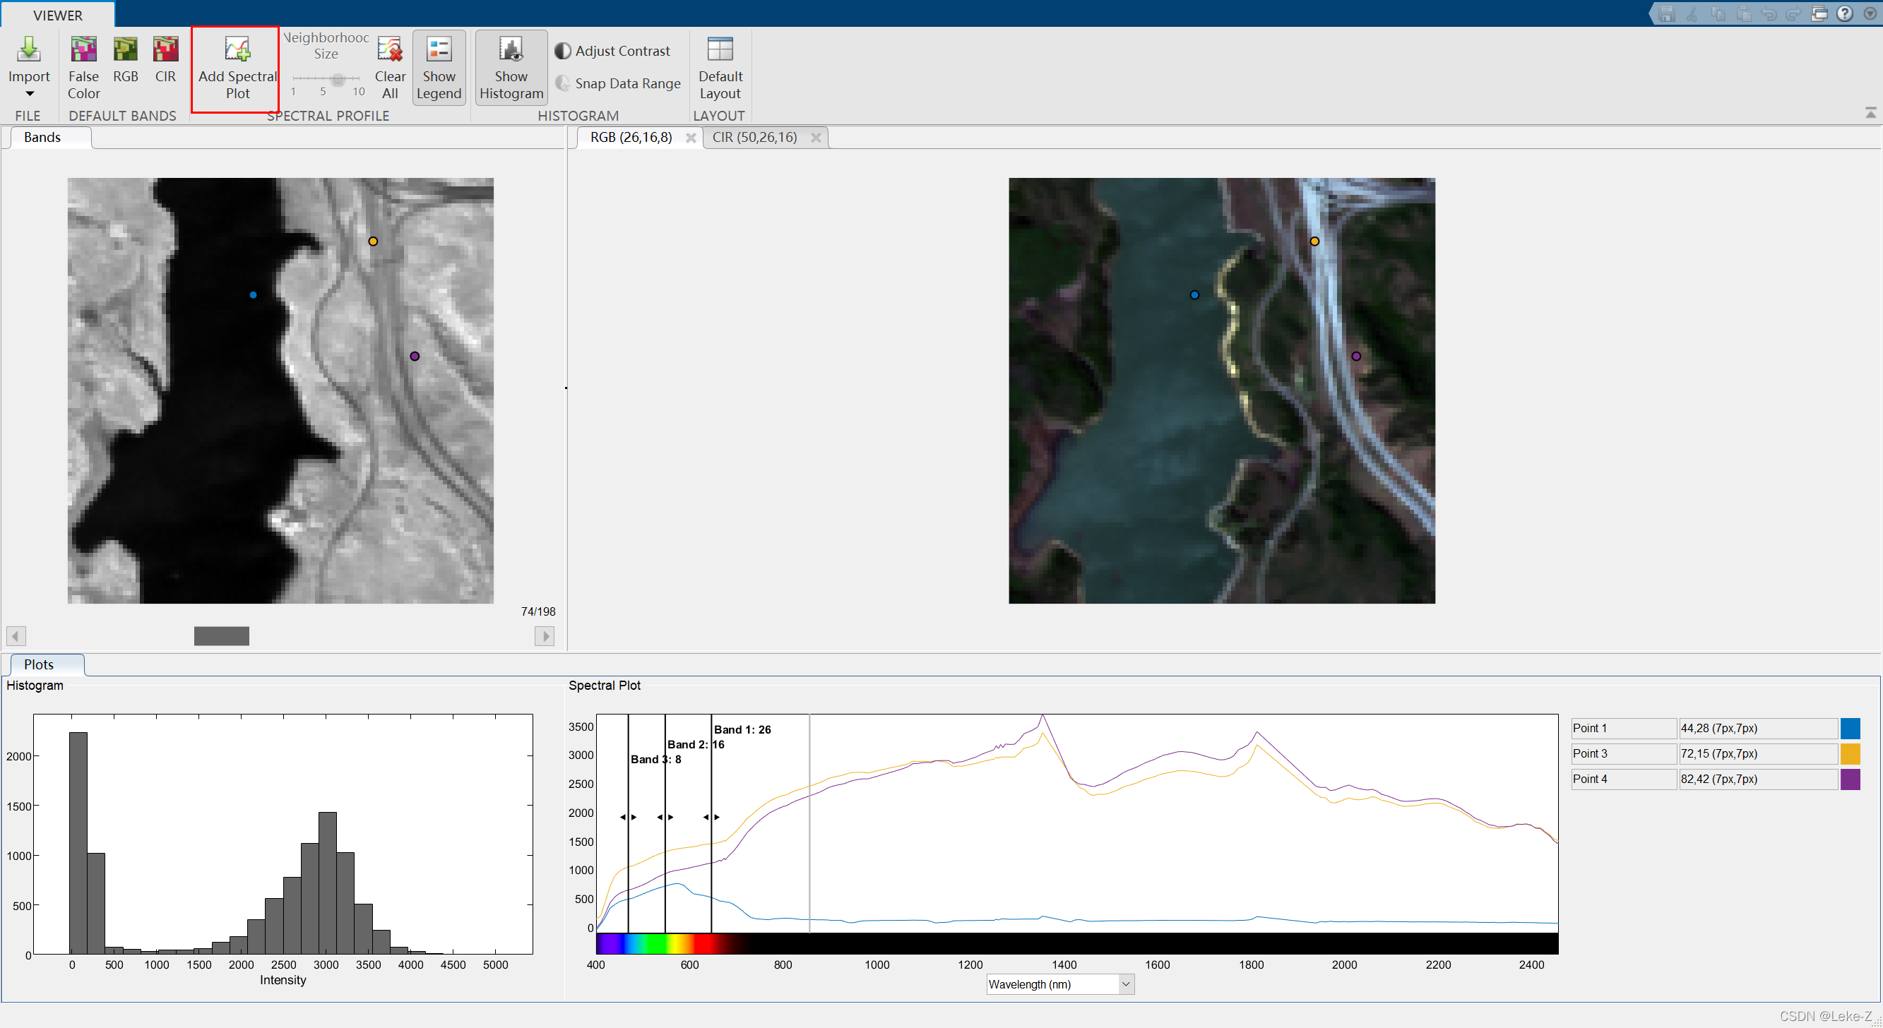
Task: Select the Plots tab
Action: click(x=39, y=664)
